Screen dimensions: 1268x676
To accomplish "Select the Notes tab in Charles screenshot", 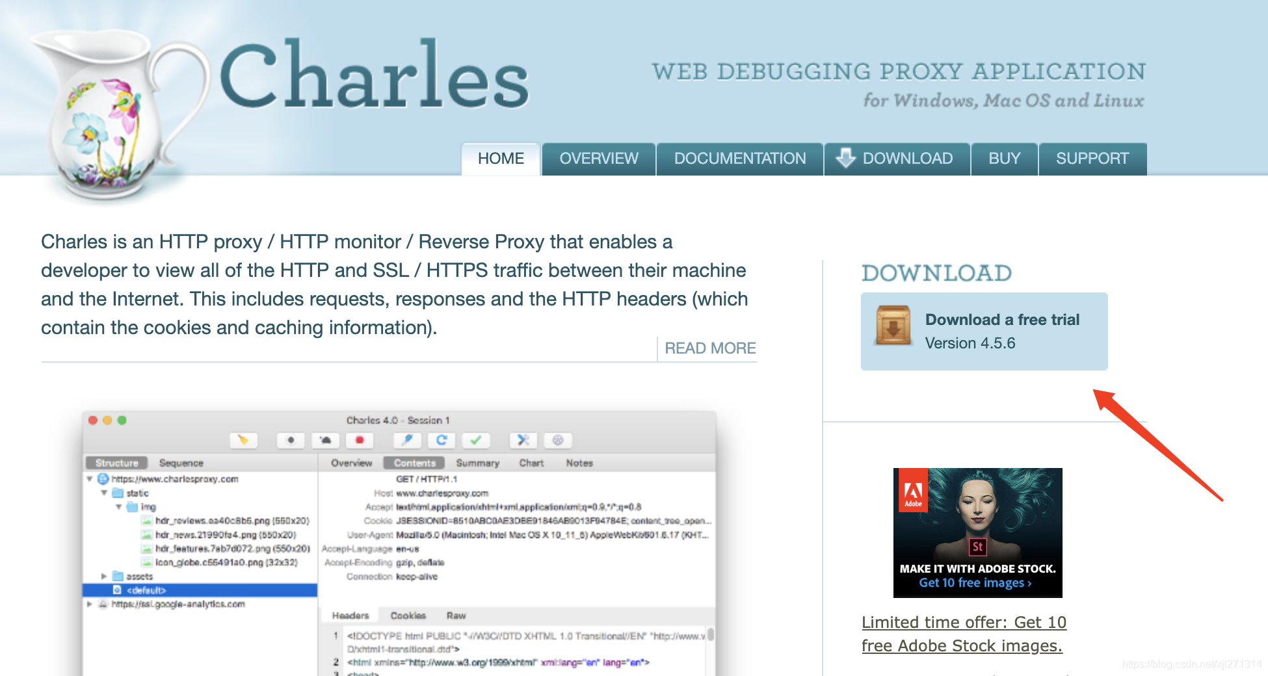I will click(x=579, y=463).
